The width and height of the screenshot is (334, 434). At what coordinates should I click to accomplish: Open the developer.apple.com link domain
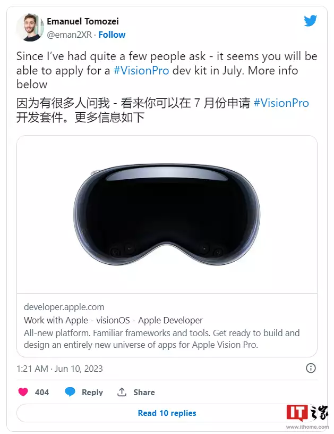(x=64, y=307)
